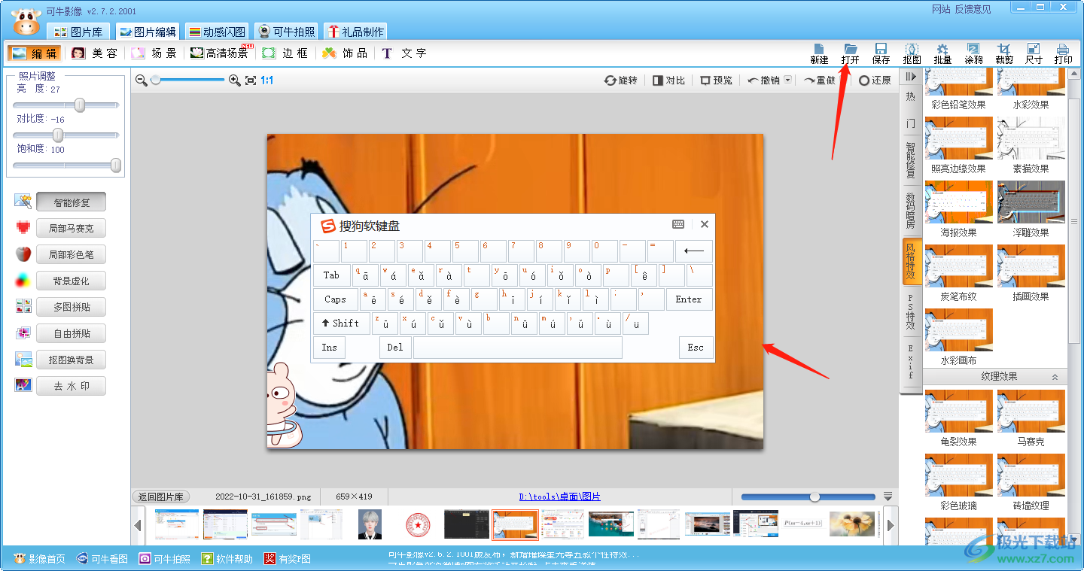Click the 对比 compare button
The image size is (1084, 571).
pyautogui.click(x=668, y=80)
